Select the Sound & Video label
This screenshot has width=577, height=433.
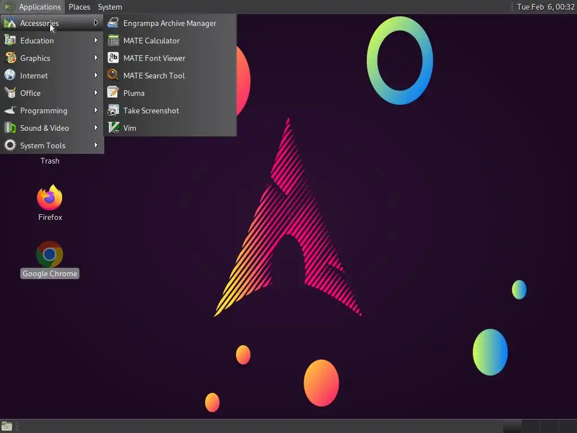45,128
